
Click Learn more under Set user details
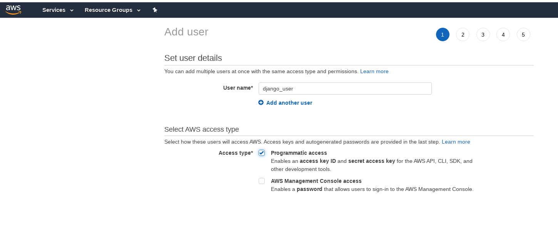pyautogui.click(x=374, y=71)
